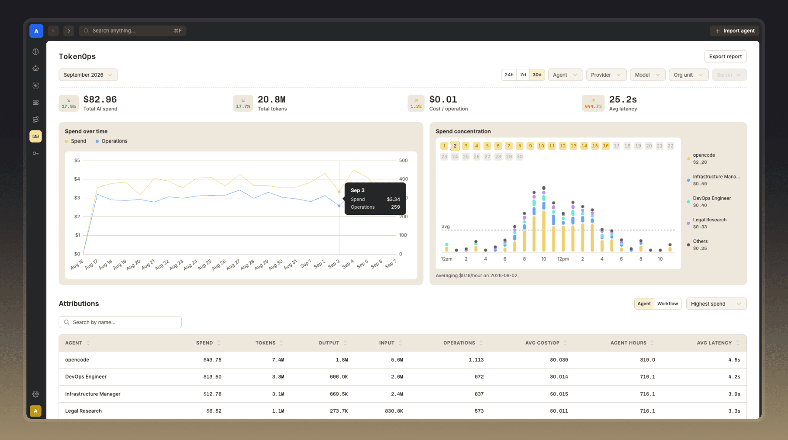Open the Agent filter dropdown
This screenshot has width=788, height=440.
click(x=565, y=75)
